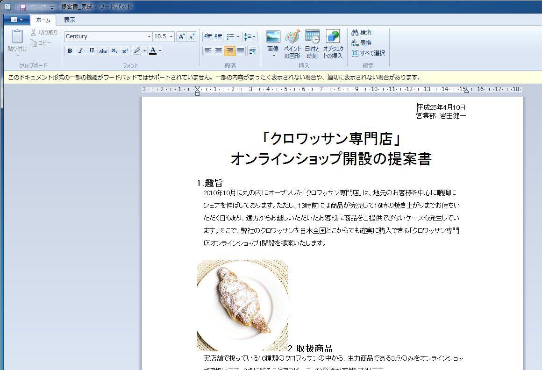Select center text alignment
This screenshot has height=370, width=542.
click(219, 51)
